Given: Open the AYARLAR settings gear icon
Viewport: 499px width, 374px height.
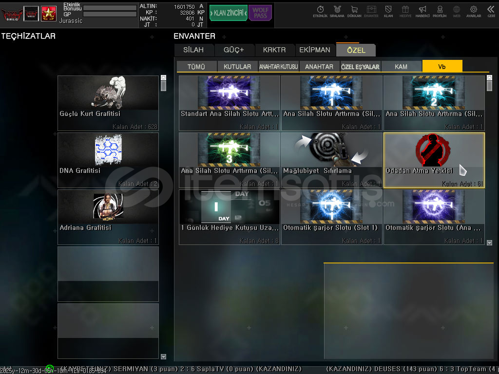Looking at the screenshot, I should [x=474, y=12].
